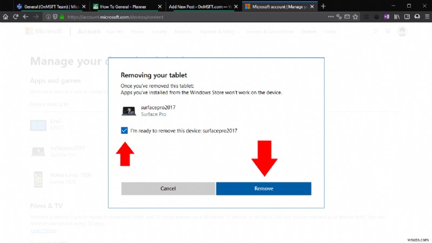
Task: Open the page actions three-dot menu
Action: pos(330,17)
